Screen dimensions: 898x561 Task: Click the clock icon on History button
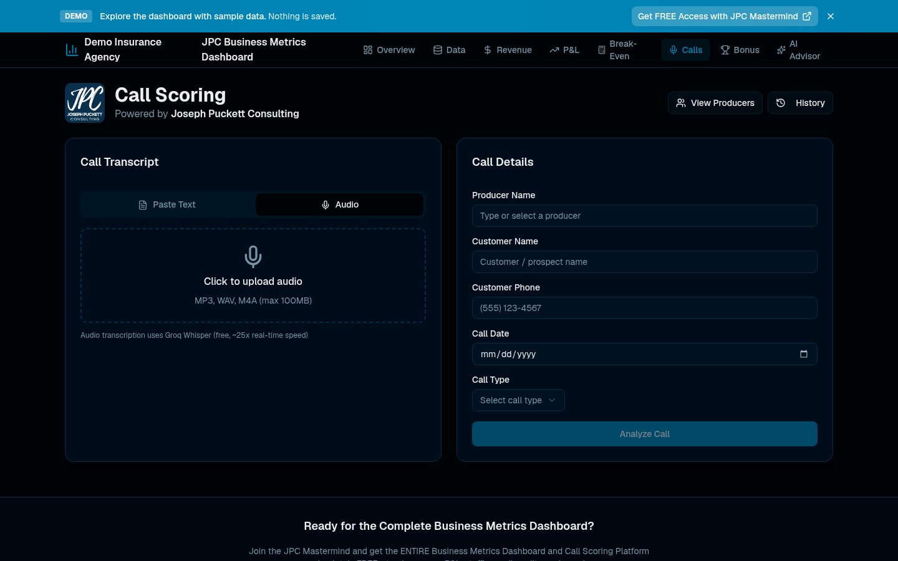[x=781, y=103]
